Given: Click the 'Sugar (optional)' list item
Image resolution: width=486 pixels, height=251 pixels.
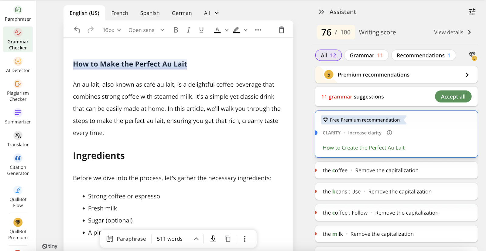Looking at the screenshot, I should click(110, 221).
